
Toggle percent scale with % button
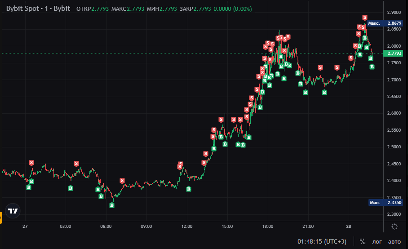click(363, 241)
